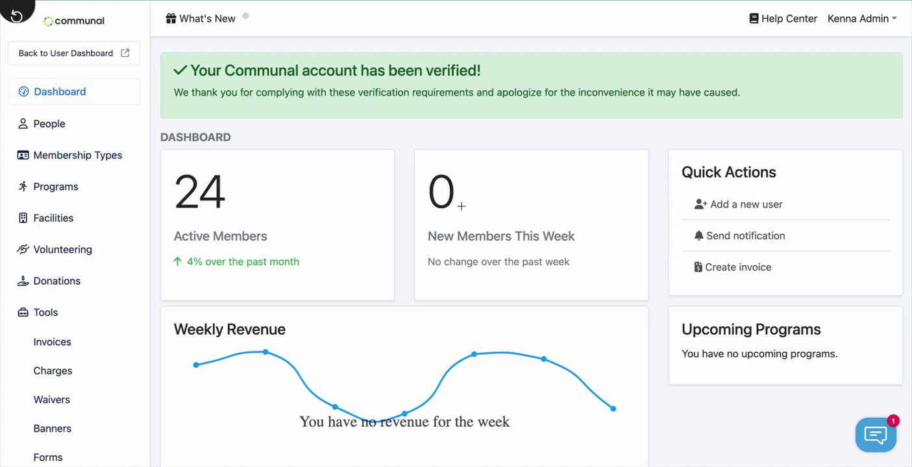
Task: Open the Kenna Admin account dropdown
Action: [861, 19]
